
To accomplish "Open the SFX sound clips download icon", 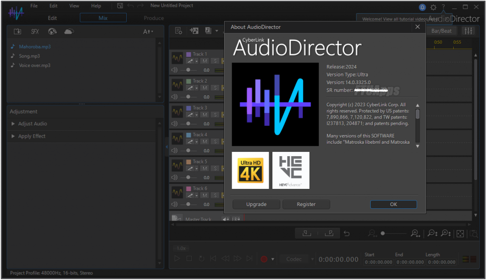I will [35, 31].
